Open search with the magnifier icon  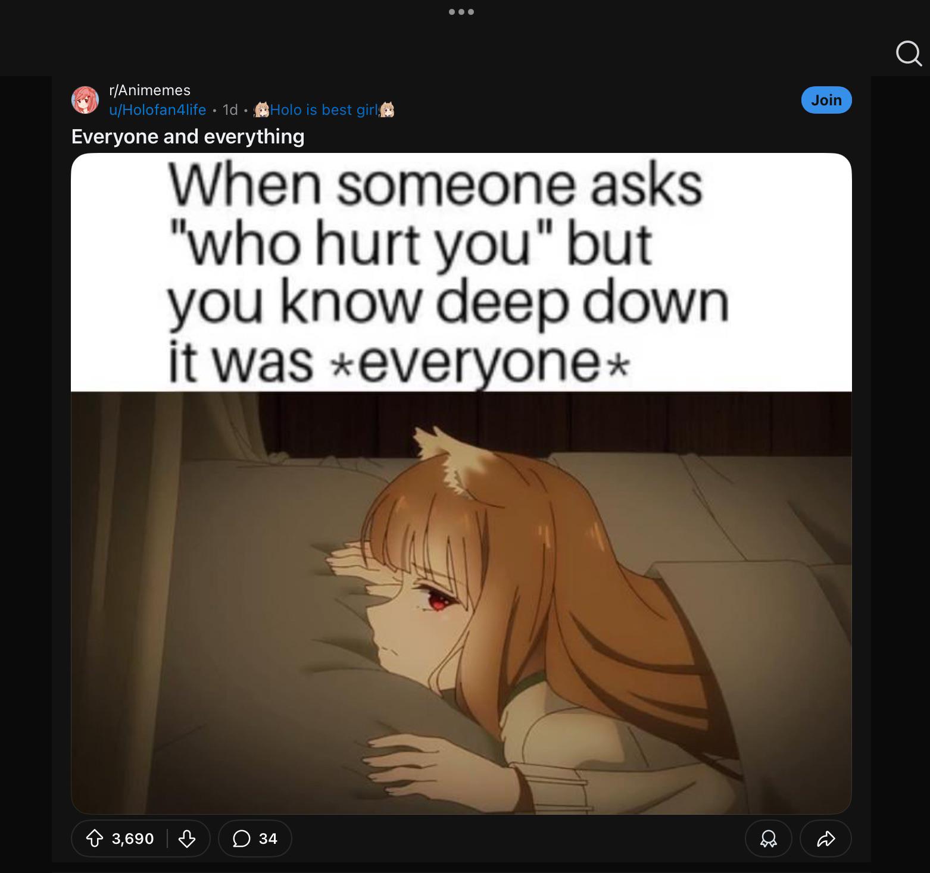tap(909, 54)
